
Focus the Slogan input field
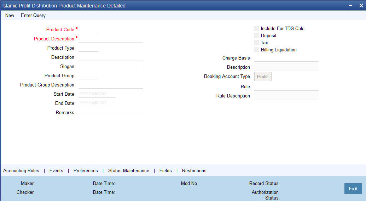(x=111, y=66)
